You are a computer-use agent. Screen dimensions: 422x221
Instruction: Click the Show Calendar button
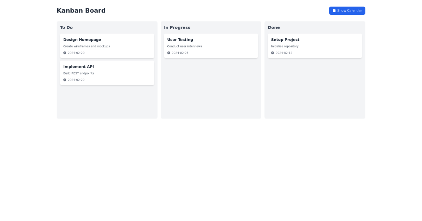347,11
